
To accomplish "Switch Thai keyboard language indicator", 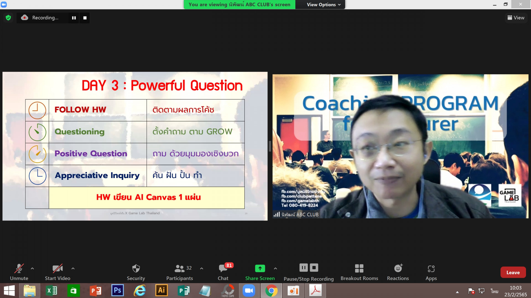I will tap(494, 291).
